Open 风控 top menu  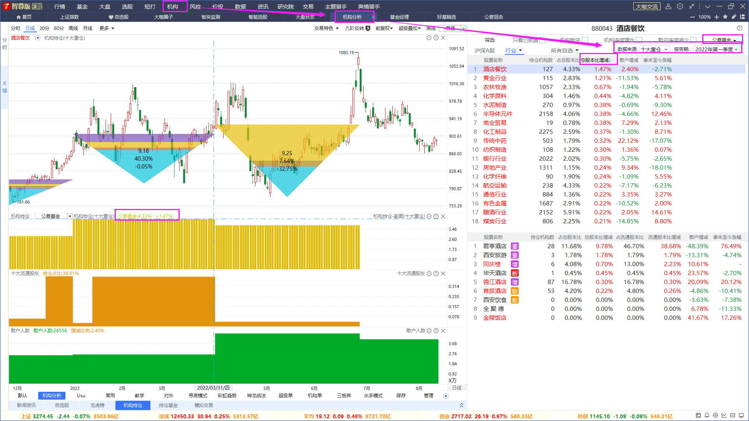(x=195, y=7)
